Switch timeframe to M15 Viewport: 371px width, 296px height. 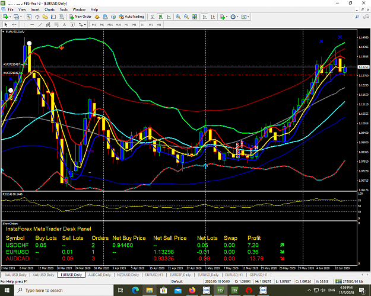pyautogui.click(x=110, y=24)
